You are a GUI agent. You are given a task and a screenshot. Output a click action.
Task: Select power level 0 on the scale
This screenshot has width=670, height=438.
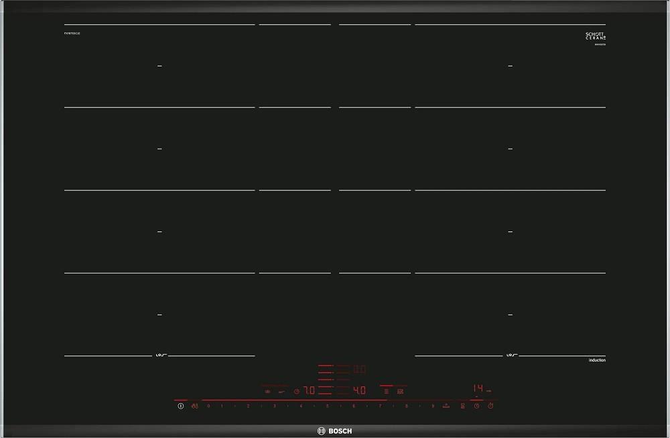pyautogui.click(x=208, y=406)
